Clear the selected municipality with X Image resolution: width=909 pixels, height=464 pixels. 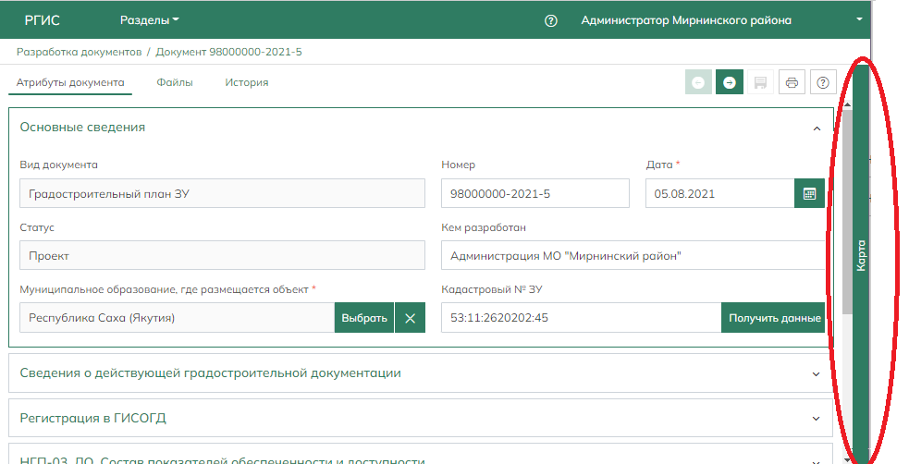(410, 318)
